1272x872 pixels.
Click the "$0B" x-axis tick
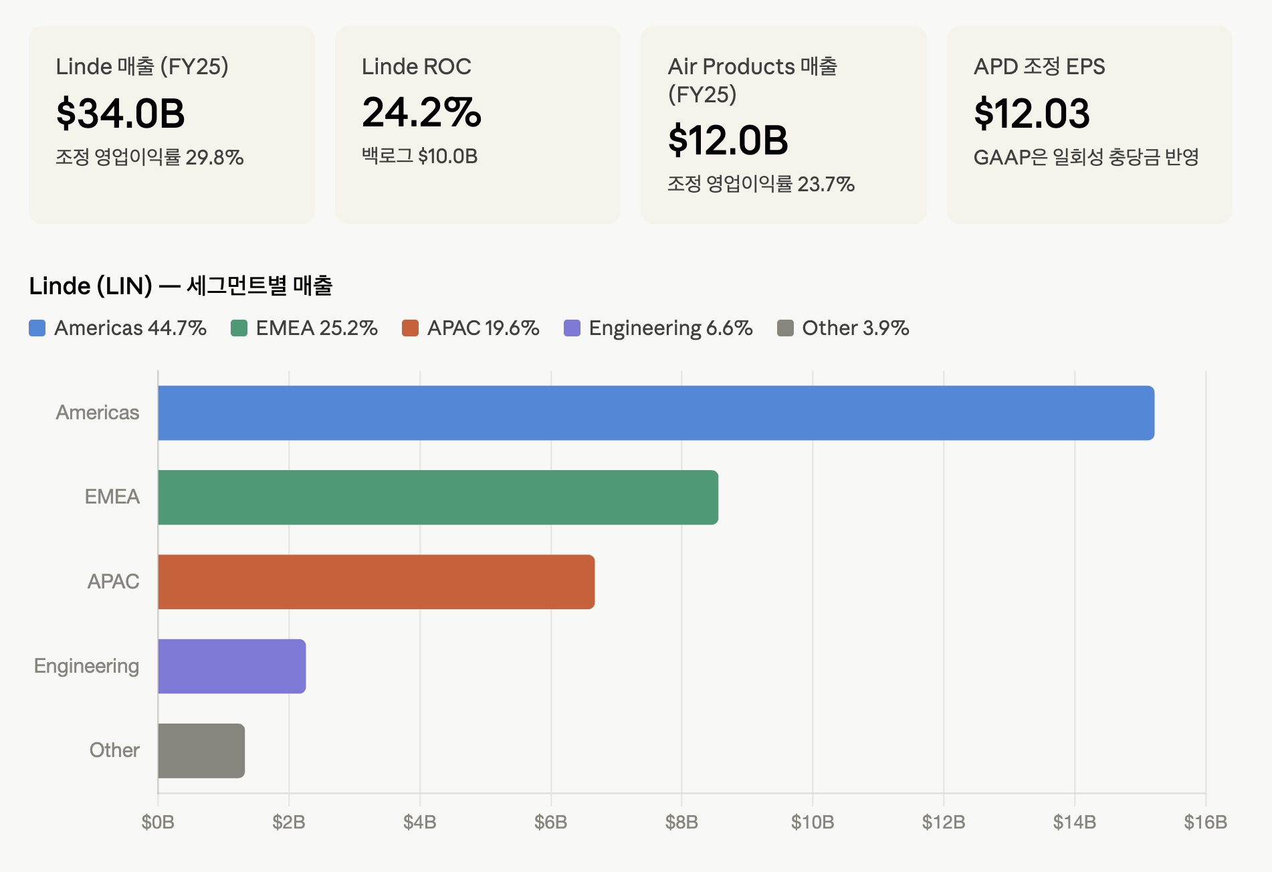pos(158,822)
